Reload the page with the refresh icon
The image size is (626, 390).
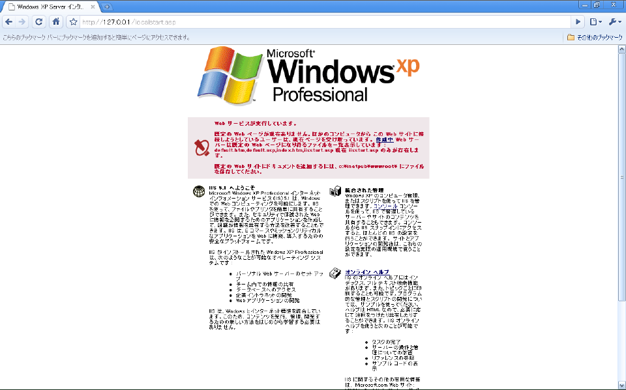[38, 22]
